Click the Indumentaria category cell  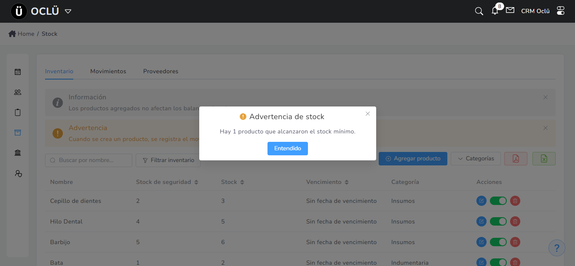coord(410,263)
